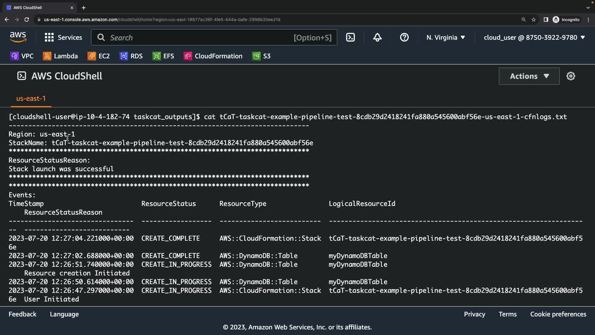Screen dimensions: 595x335
Task: Reload the browser page
Action: (27, 20)
